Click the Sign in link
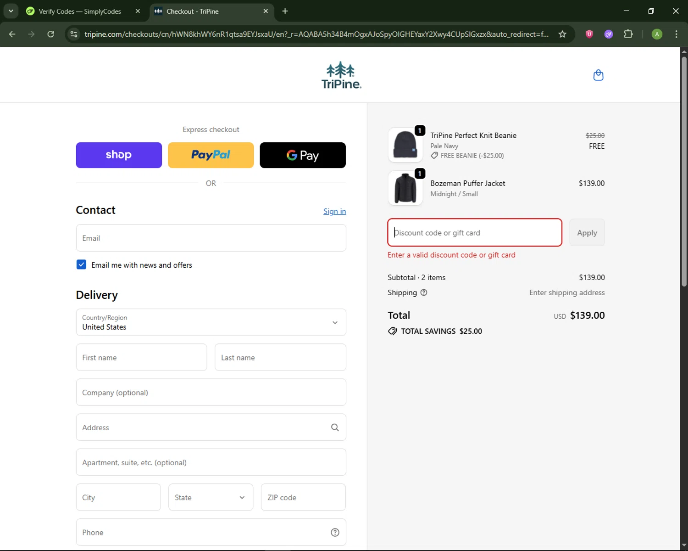The image size is (688, 551). point(334,211)
